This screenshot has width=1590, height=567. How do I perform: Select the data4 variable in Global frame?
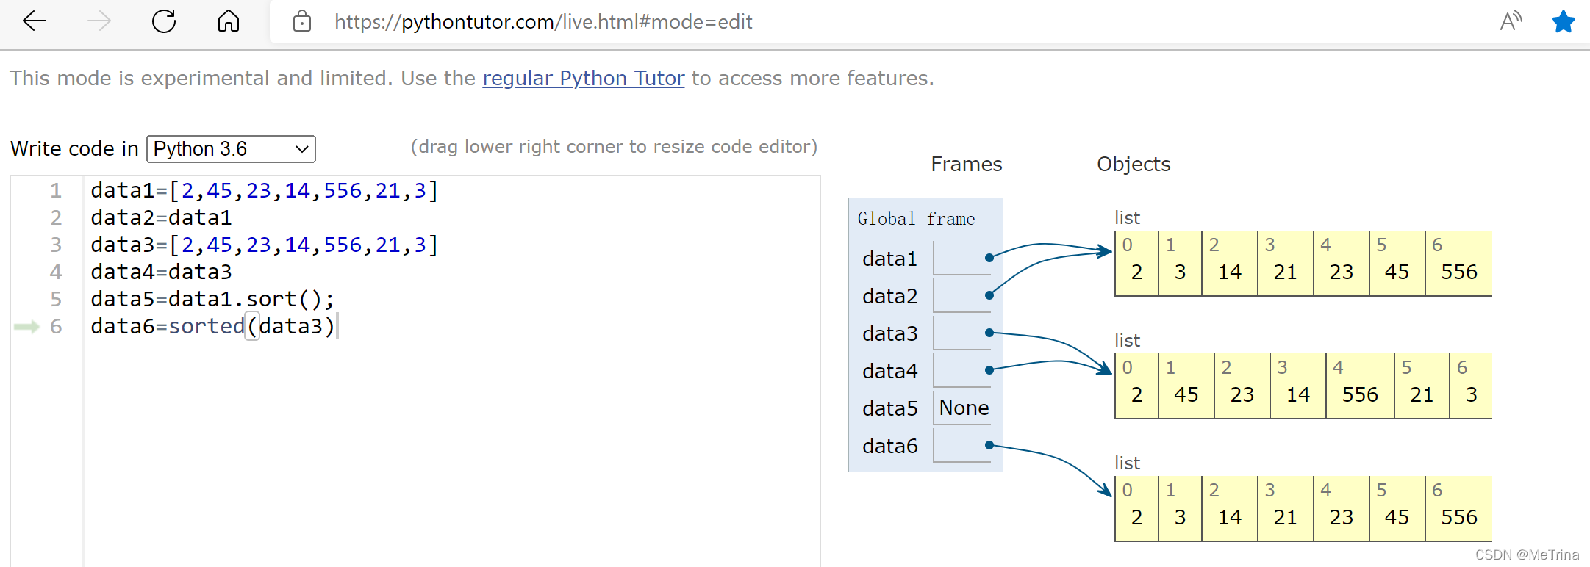click(889, 371)
